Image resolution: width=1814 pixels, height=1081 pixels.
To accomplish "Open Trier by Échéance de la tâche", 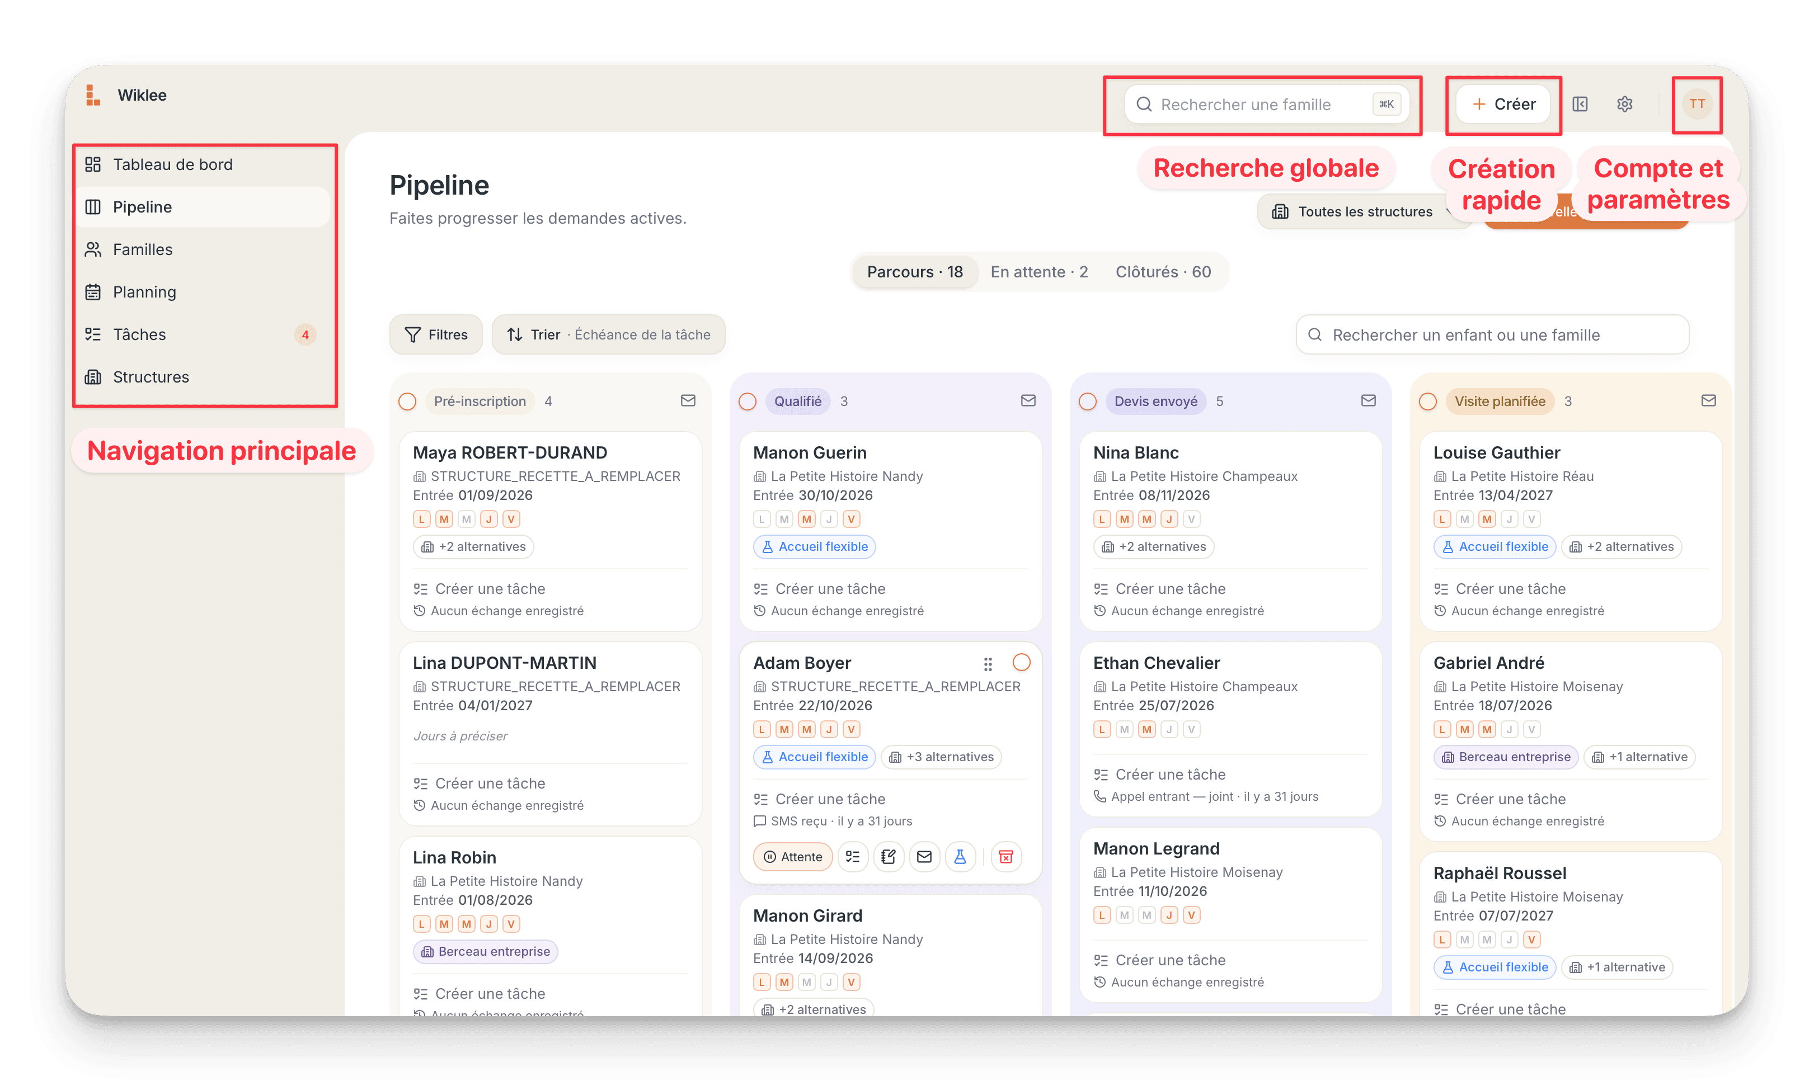I will point(609,334).
